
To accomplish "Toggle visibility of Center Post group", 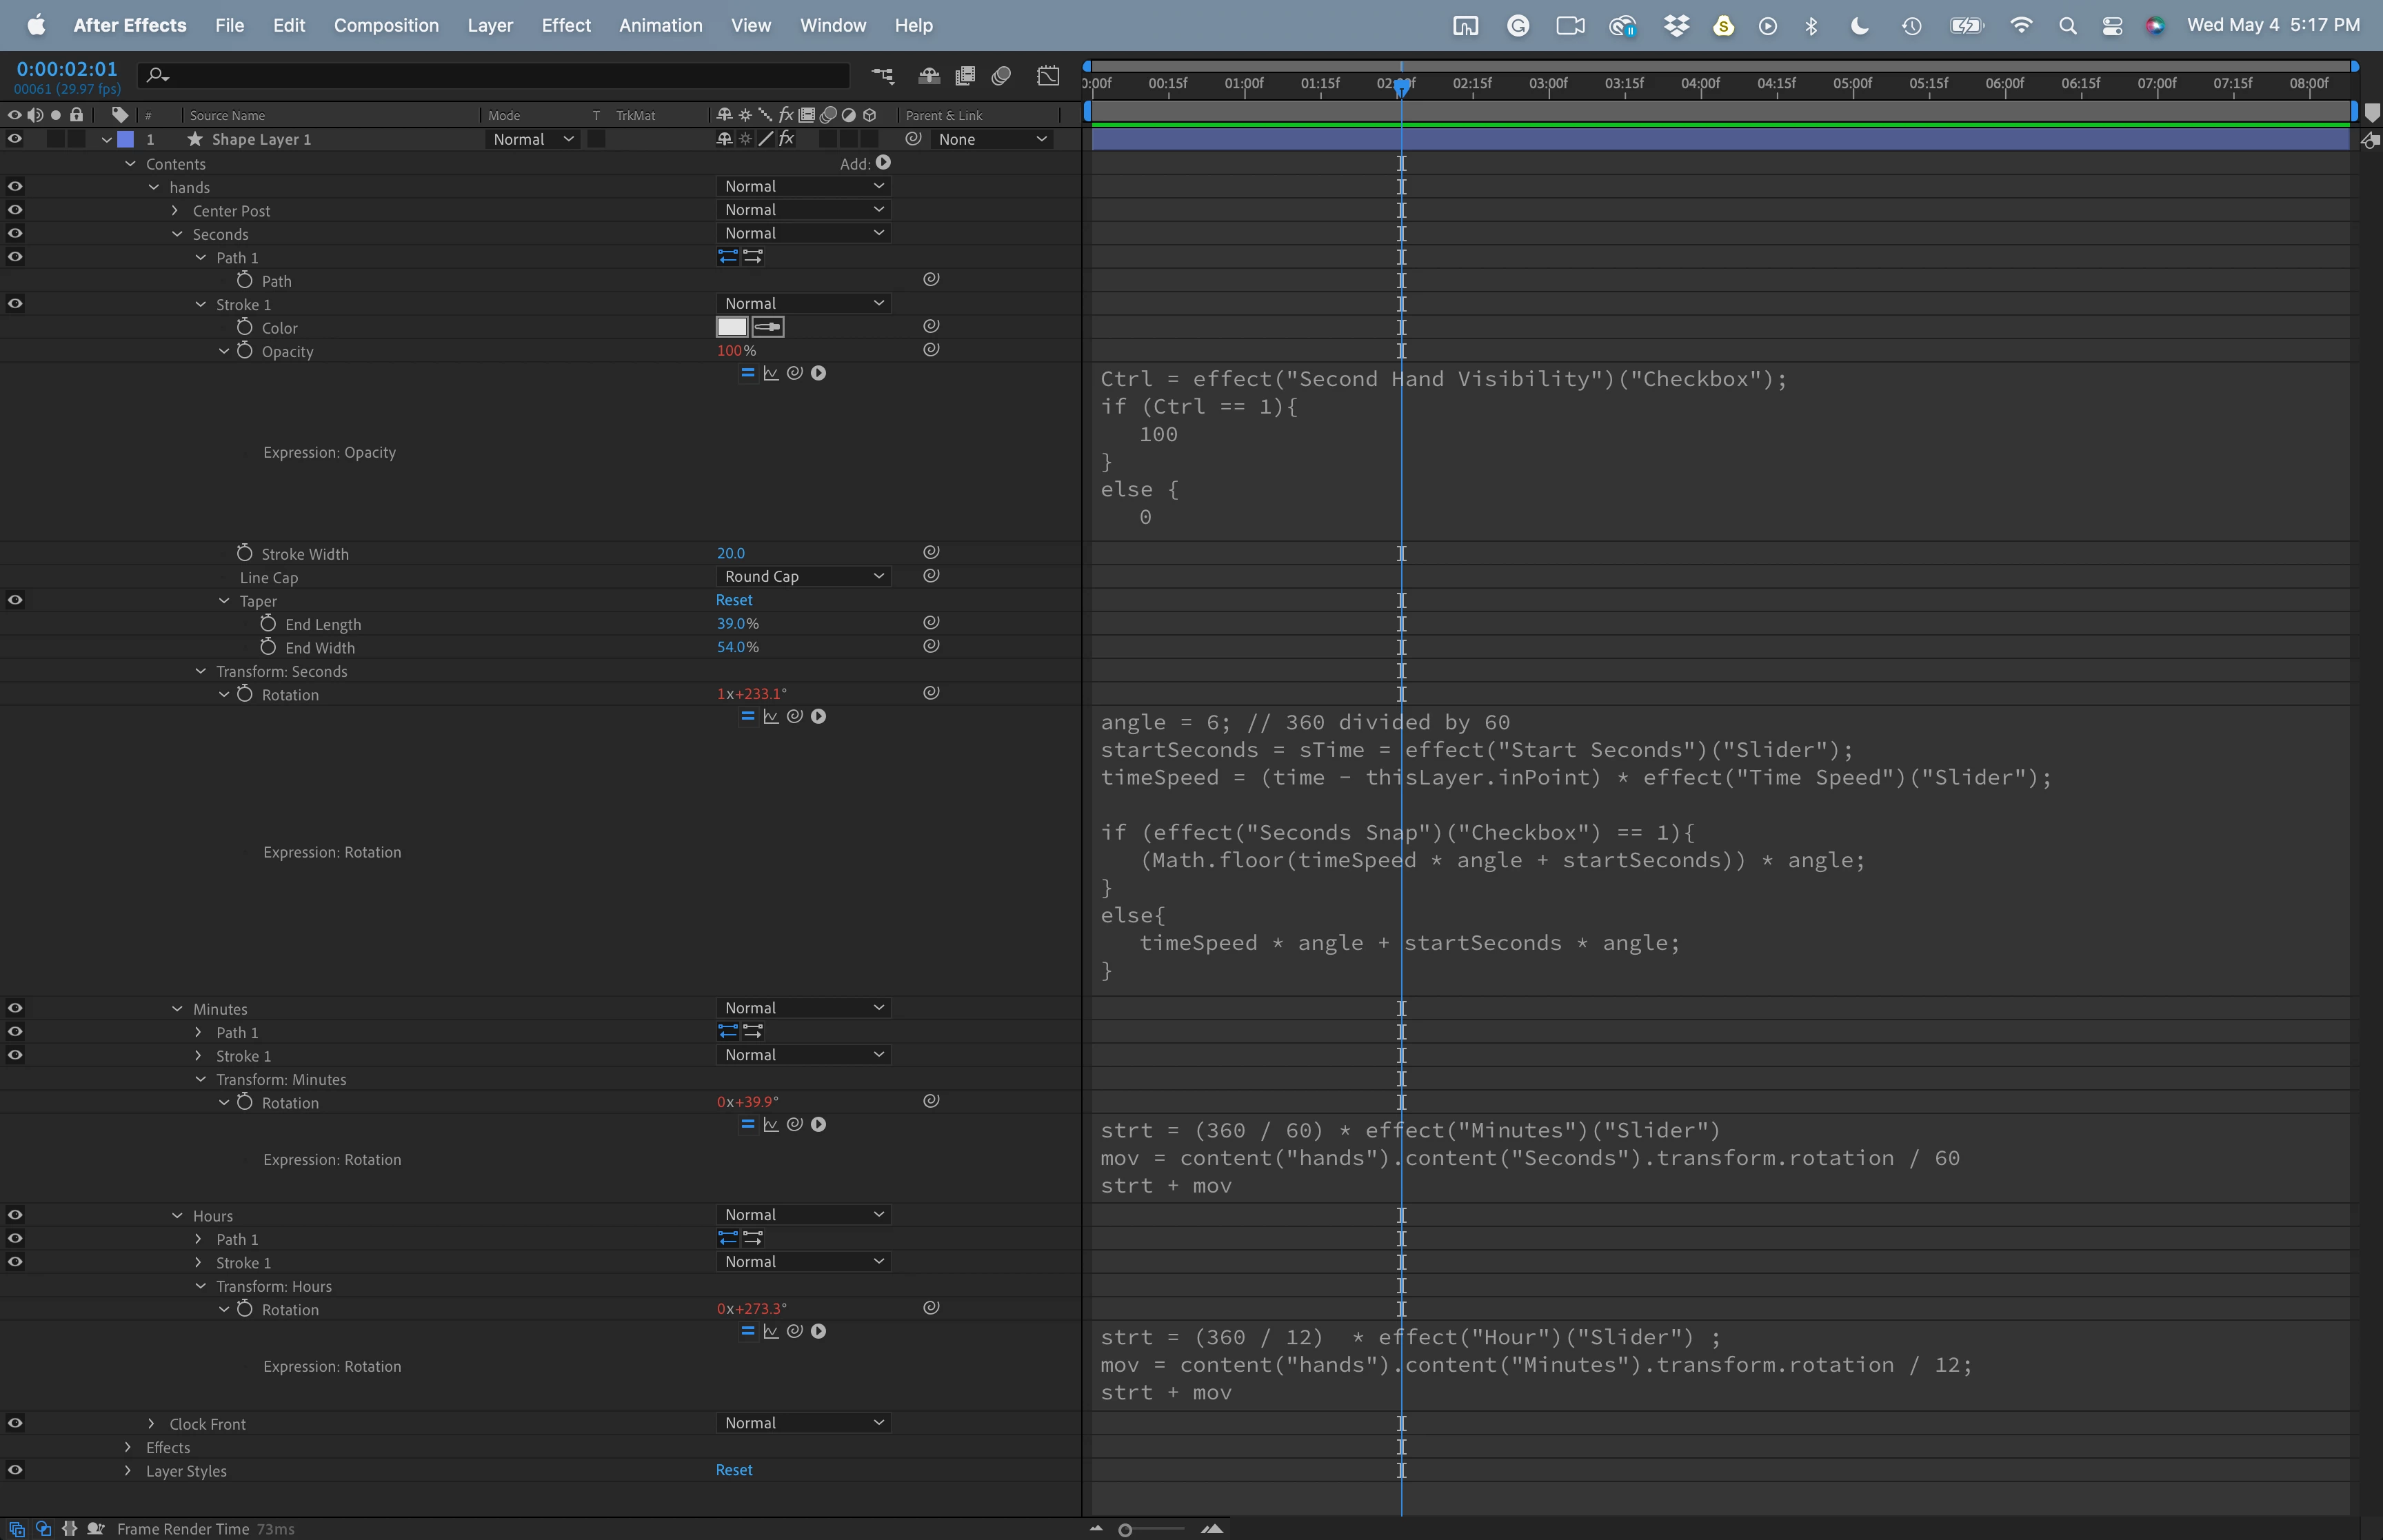I will [14, 210].
